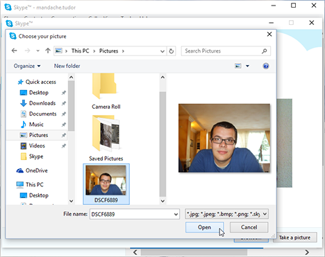
Task: Open recent locations dropdown arrow
Action: [37, 51]
